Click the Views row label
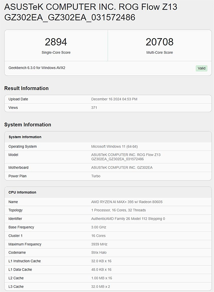This screenshot has height=292, width=214. (x=13, y=108)
